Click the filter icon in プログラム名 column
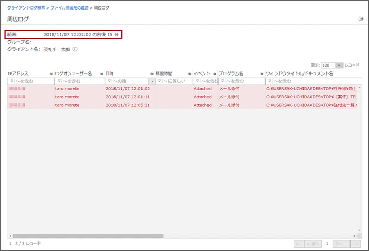This screenshot has height=251, width=369. [x=223, y=81]
